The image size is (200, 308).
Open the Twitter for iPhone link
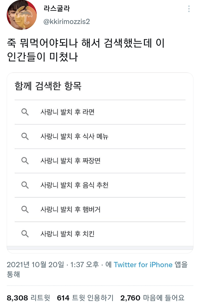click(143, 265)
